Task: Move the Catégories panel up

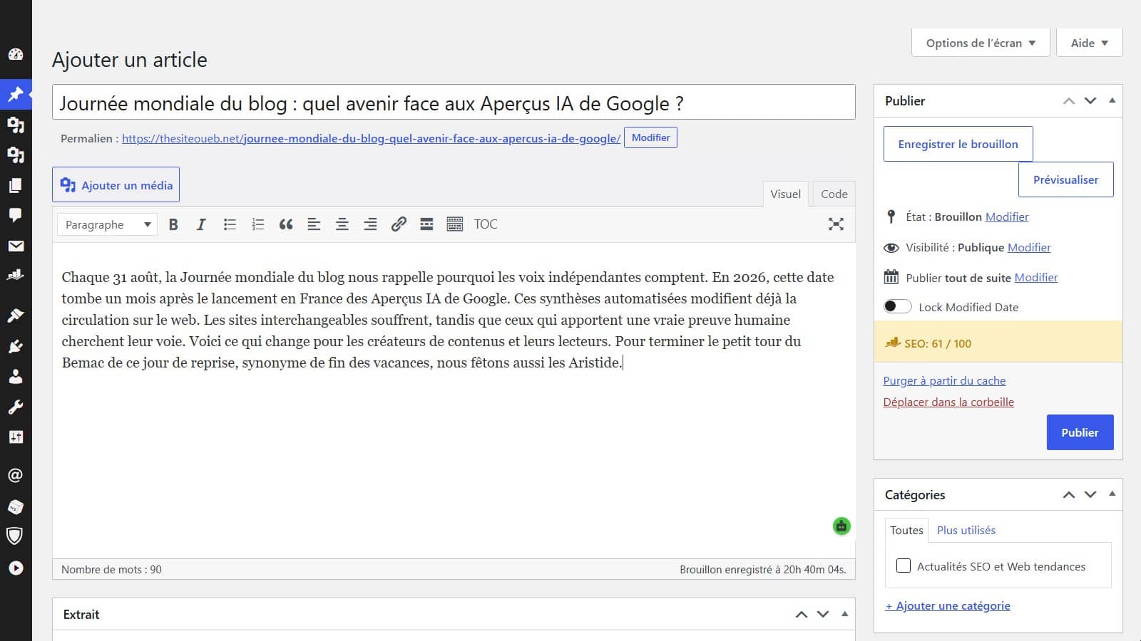Action: pos(1069,494)
